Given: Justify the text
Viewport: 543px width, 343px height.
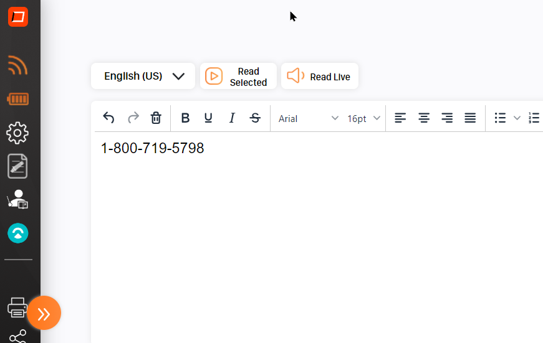Looking at the screenshot, I should (x=470, y=118).
